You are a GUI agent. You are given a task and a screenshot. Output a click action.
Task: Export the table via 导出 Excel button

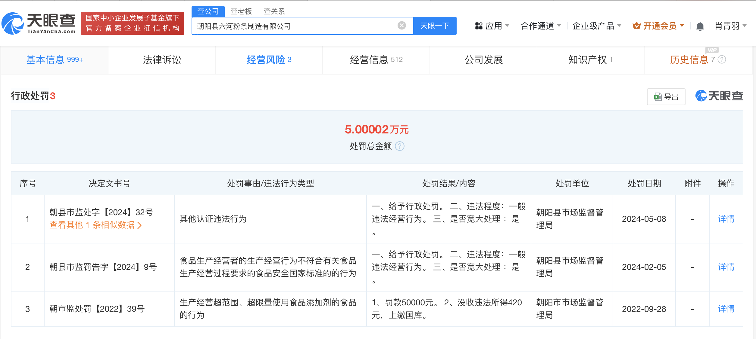[x=666, y=97]
